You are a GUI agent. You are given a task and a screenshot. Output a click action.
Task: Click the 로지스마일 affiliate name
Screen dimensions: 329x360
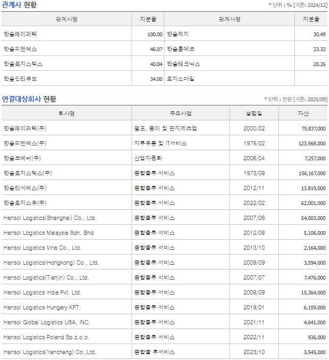180,79
